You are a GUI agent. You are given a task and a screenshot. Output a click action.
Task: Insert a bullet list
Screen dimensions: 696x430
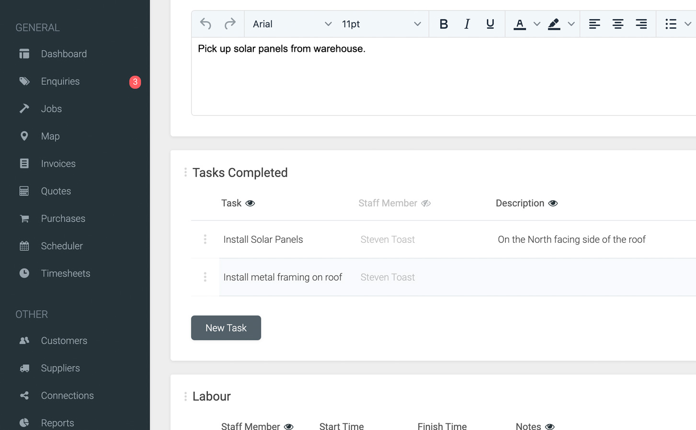[671, 24]
